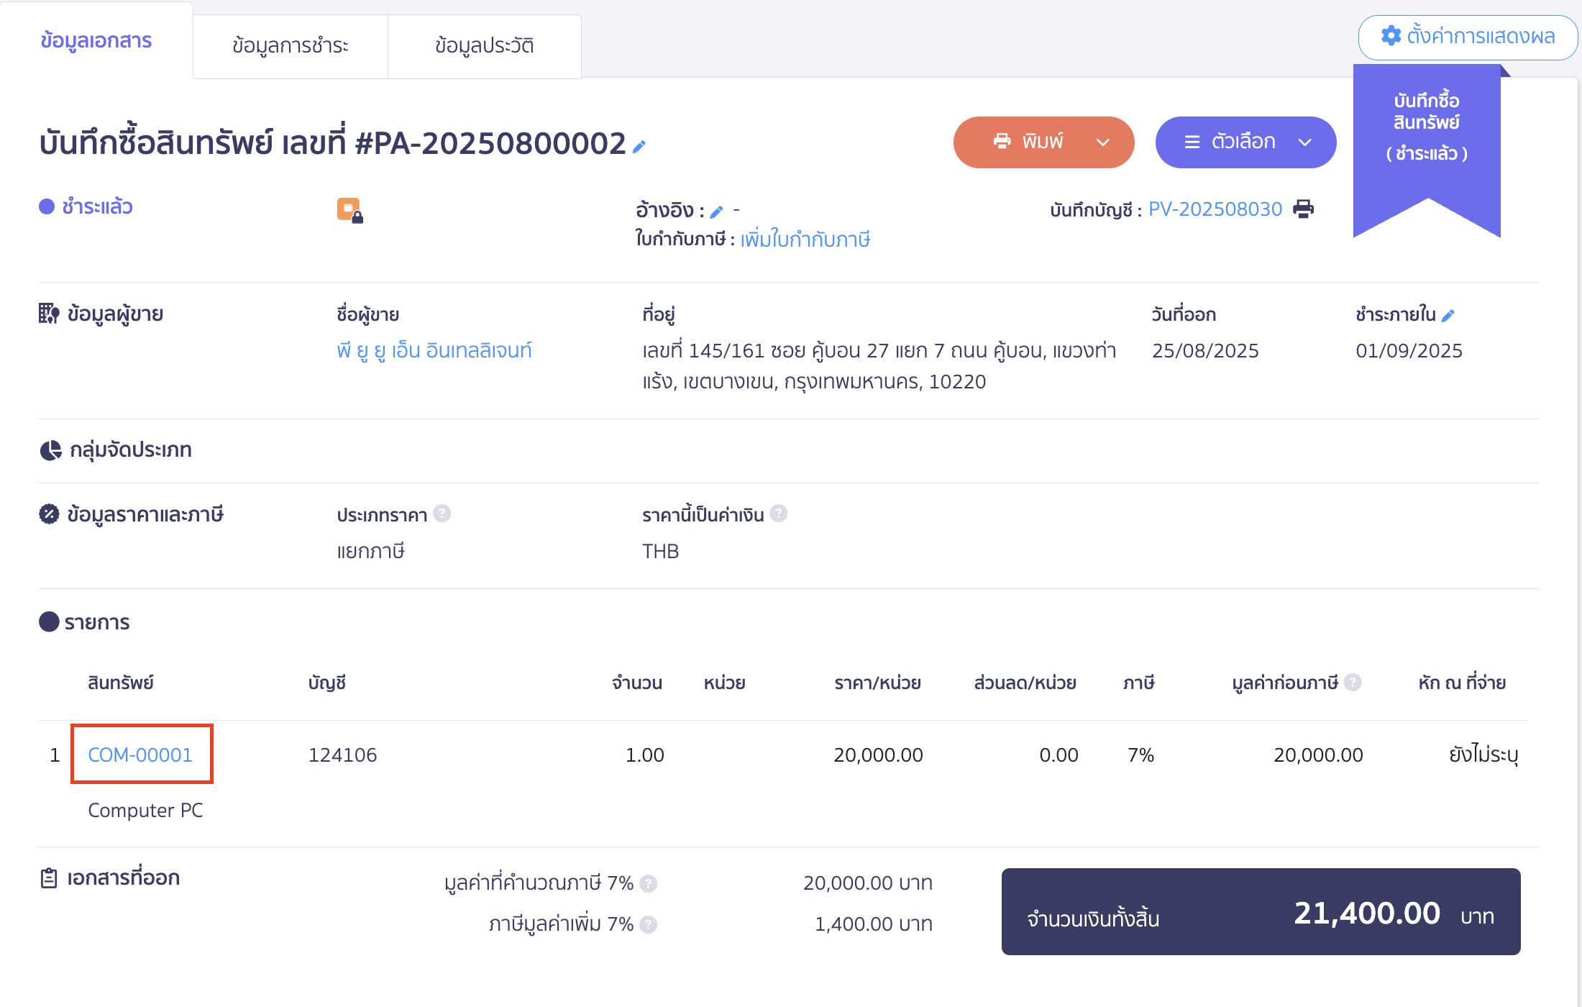
Task: Click the percent badge icon by ข้อมูลราคาและภาษี
Action: (x=49, y=514)
